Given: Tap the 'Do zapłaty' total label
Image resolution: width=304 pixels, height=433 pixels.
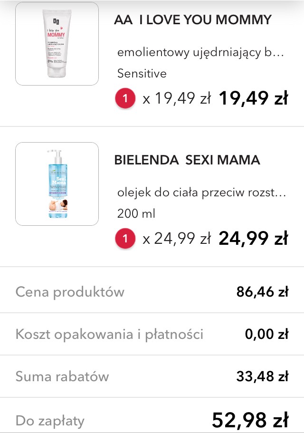Looking at the screenshot, I should [50, 421].
